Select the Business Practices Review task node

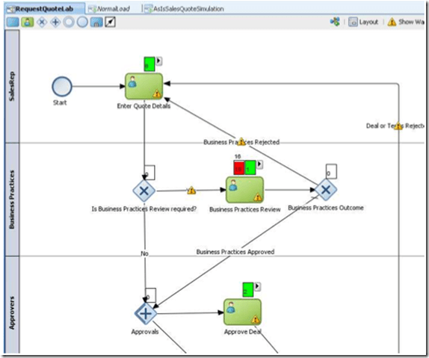245,190
